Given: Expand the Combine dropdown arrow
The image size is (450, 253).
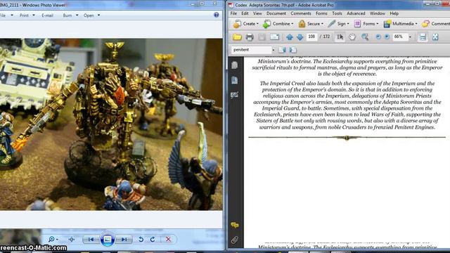Looking at the screenshot, I should (292, 24).
